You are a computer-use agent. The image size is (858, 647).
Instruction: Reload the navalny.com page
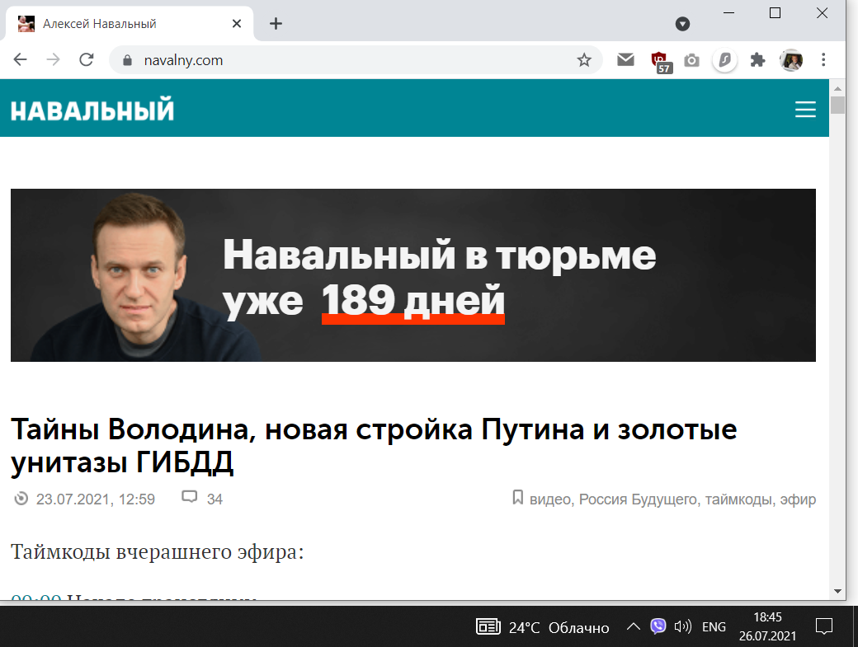pyautogui.click(x=87, y=59)
